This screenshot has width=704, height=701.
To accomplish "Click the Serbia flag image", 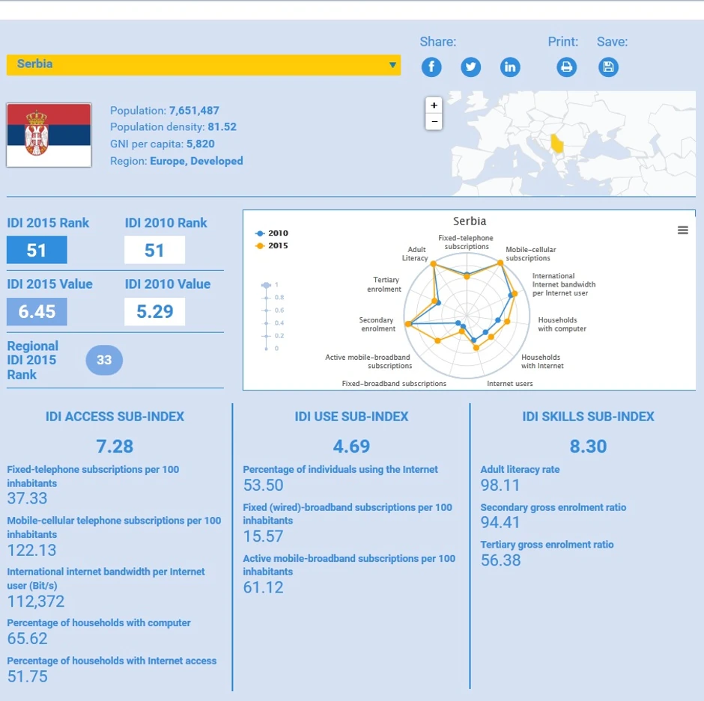I will [x=49, y=135].
